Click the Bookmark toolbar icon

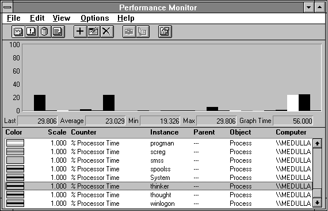pos(143,32)
